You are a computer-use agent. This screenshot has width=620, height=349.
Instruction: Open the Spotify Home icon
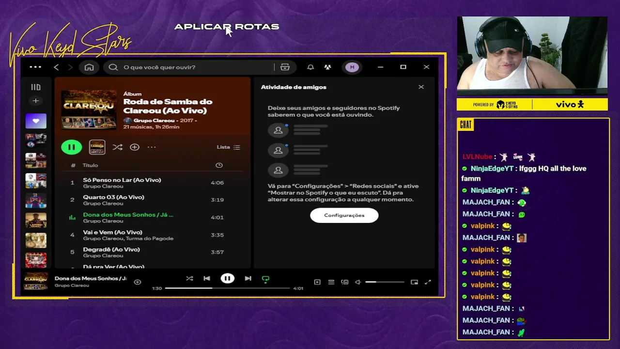[x=89, y=67]
